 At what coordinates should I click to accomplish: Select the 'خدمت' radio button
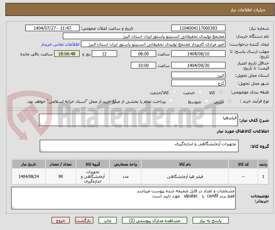(x=200, y=92)
